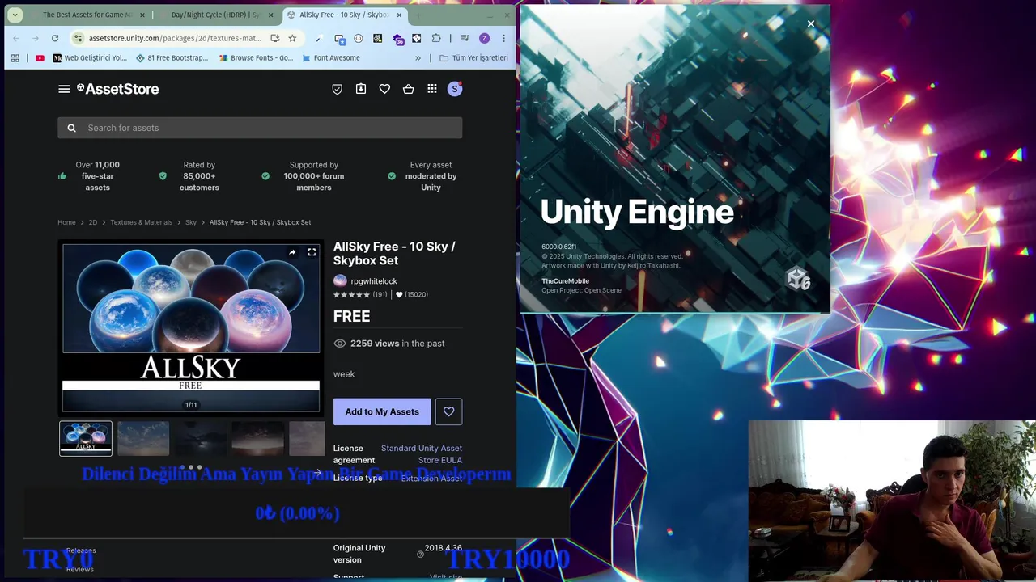Click the 2259 views text
The height and width of the screenshot is (582, 1036).
pyautogui.click(x=375, y=344)
